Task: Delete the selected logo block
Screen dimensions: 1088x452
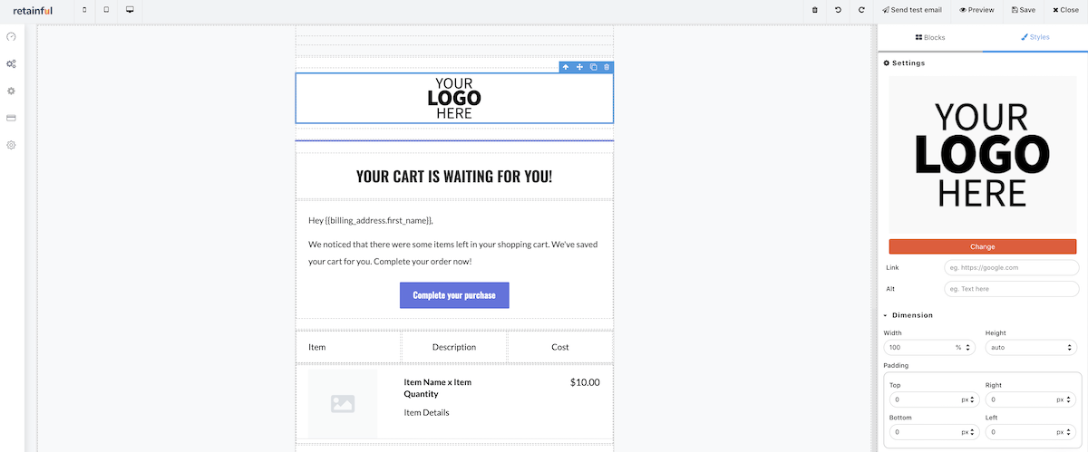Action: [607, 67]
